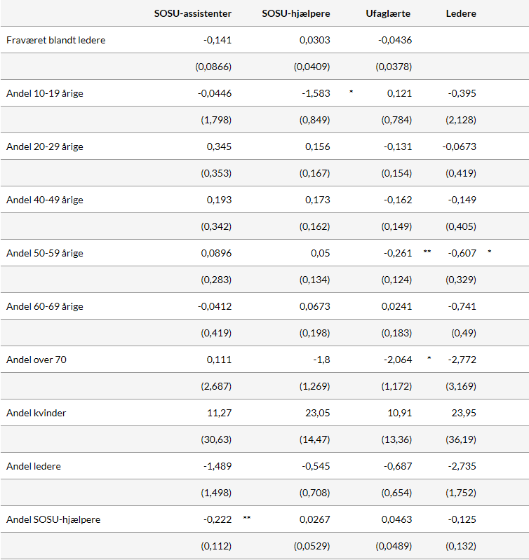Select the Ufaglærte column header
This screenshot has height=560, width=529.
point(388,13)
